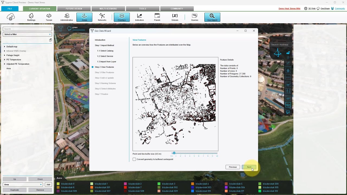347x195 pixels.
Task: Enable Convert geometry to buffered centerpoint
Action: [x=134, y=159]
